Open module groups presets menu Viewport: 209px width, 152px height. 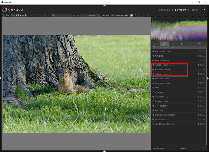pyautogui.click(x=206, y=44)
